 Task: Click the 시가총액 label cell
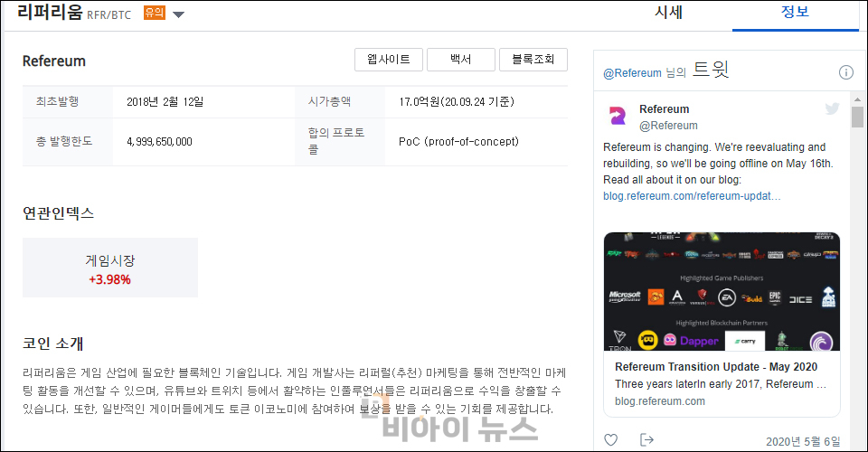(x=340, y=102)
